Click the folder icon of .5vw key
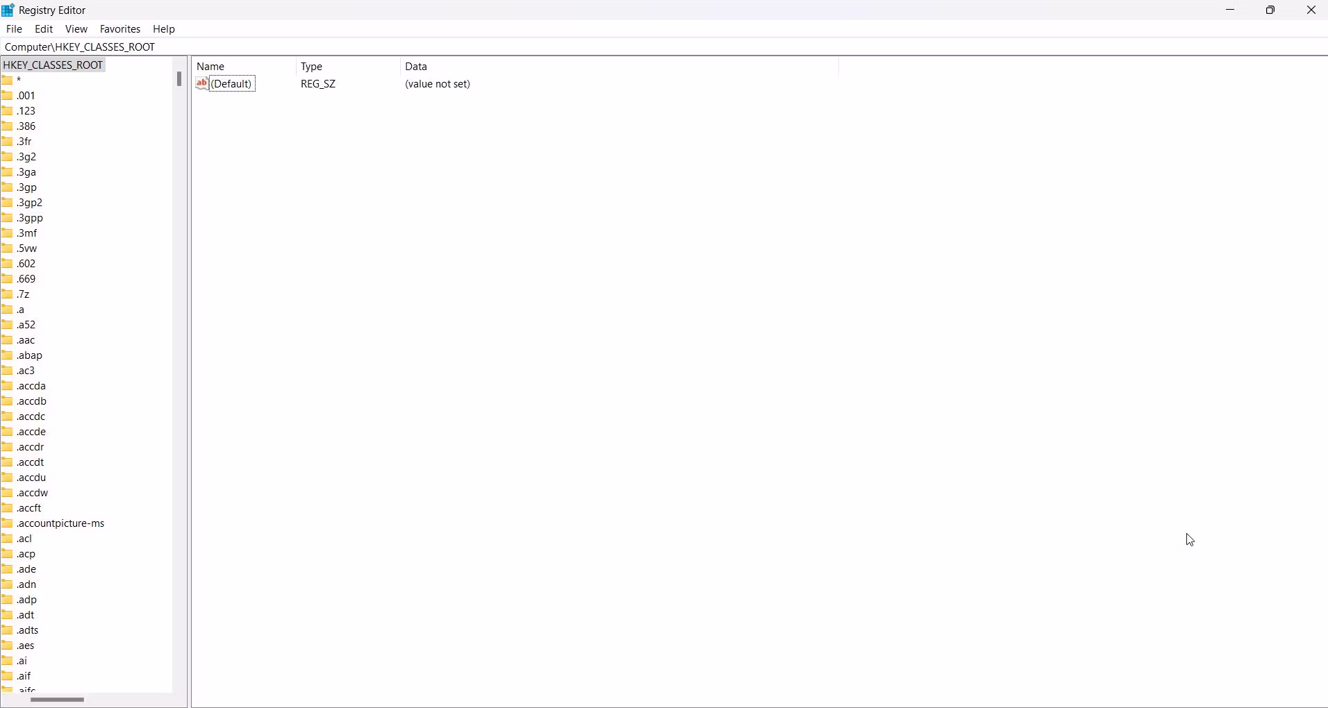The height and width of the screenshot is (708, 1328). pos(8,248)
